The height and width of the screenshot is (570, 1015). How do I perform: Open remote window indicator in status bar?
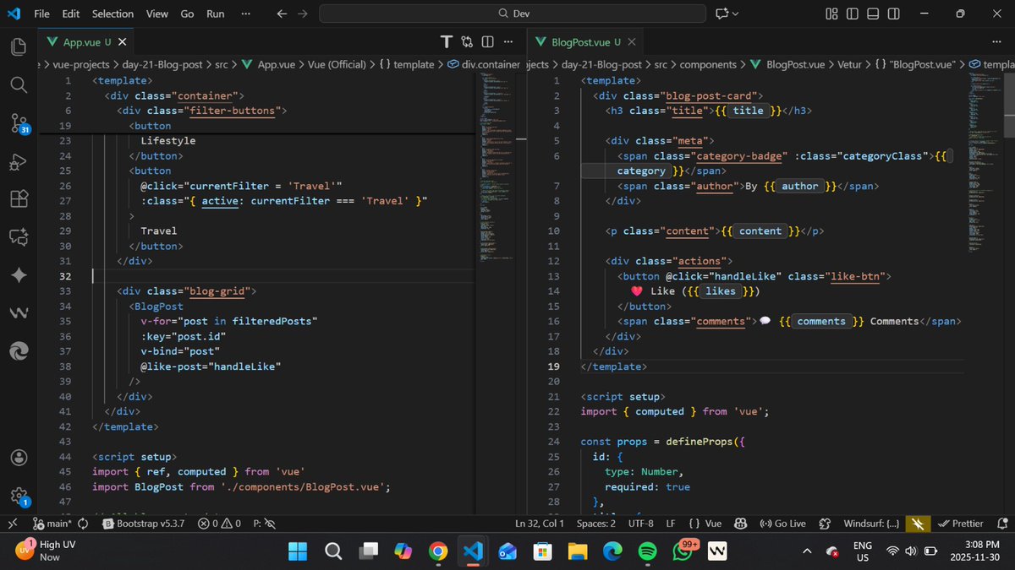click(12, 524)
